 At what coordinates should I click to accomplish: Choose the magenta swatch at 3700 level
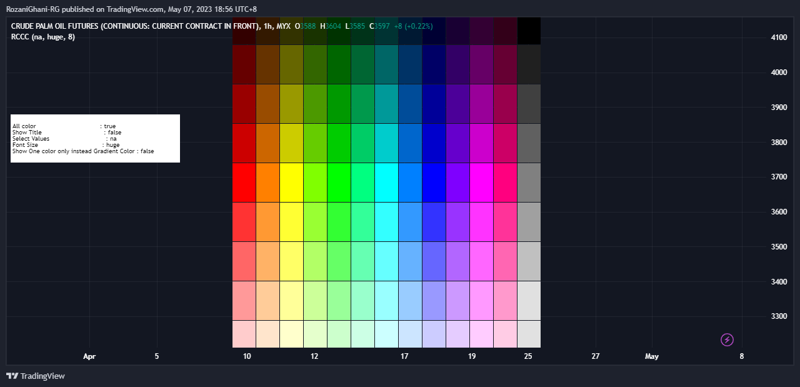[481, 183]
